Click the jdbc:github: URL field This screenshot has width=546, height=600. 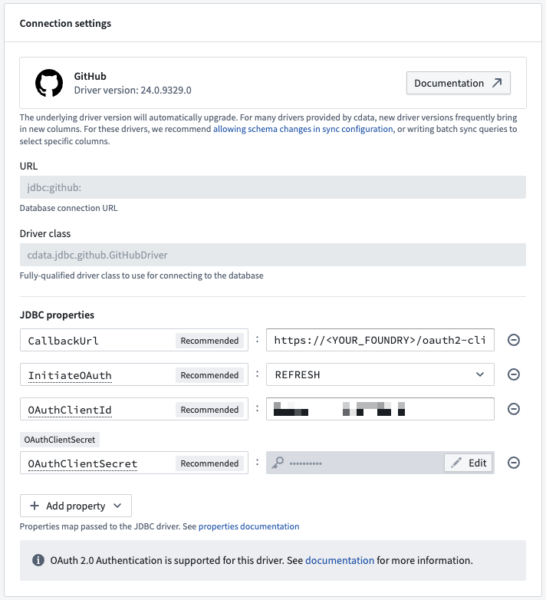coord(272,188)
